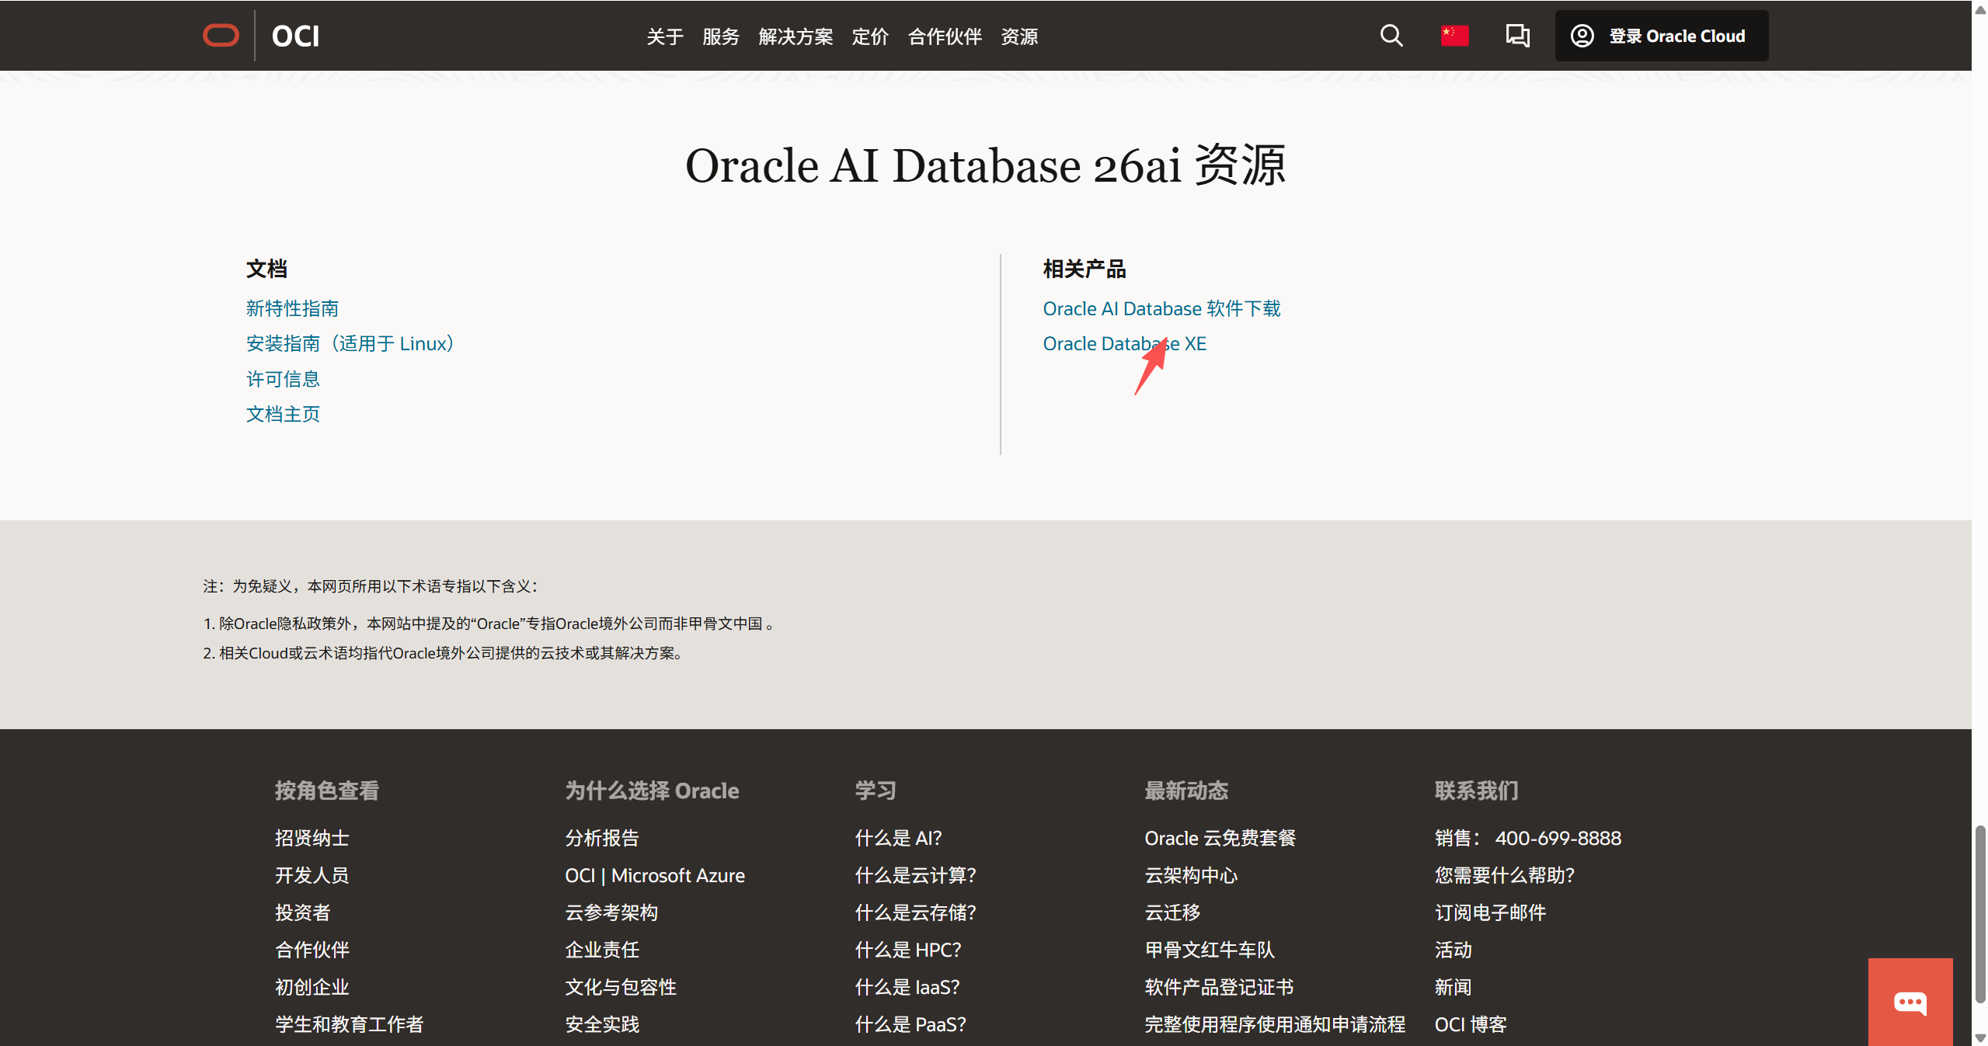Screen dimensions: 1988x1046
Task: Select the 关于 menu item
Action: pyautogui.click(x=664, y=36)
